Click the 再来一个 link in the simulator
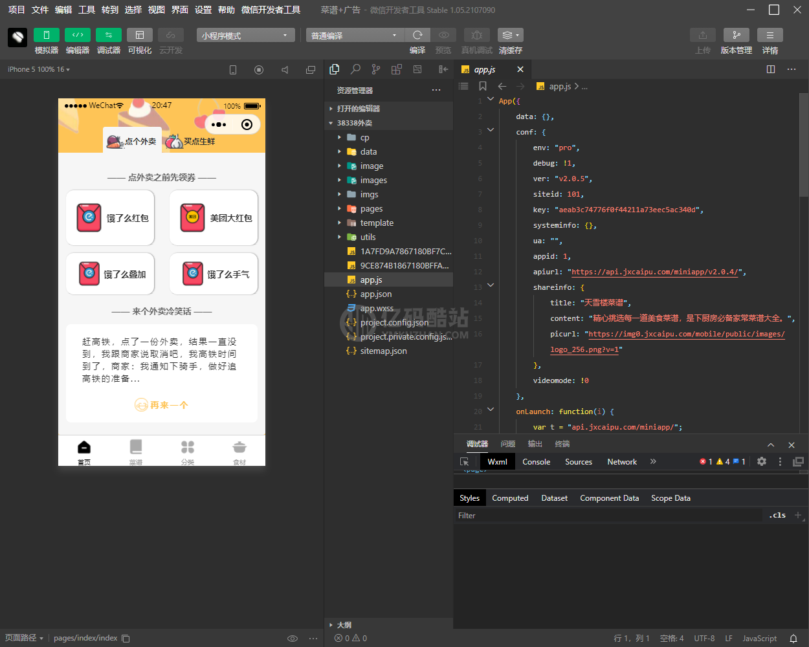Viewport: 809px width, 647px height. tap(162, 405)
